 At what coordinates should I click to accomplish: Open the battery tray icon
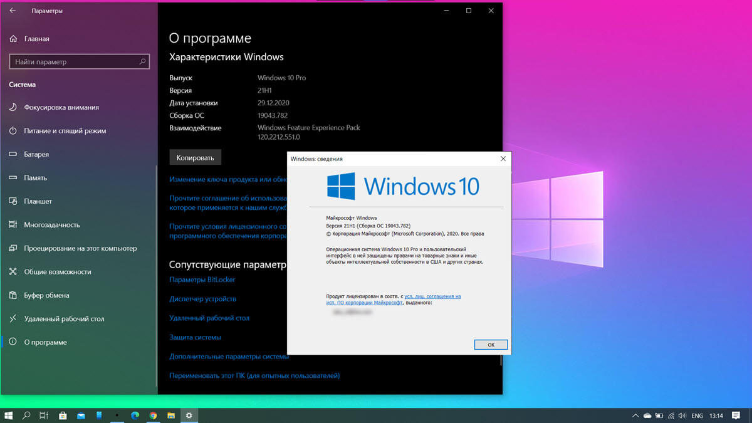pos(659,416)
